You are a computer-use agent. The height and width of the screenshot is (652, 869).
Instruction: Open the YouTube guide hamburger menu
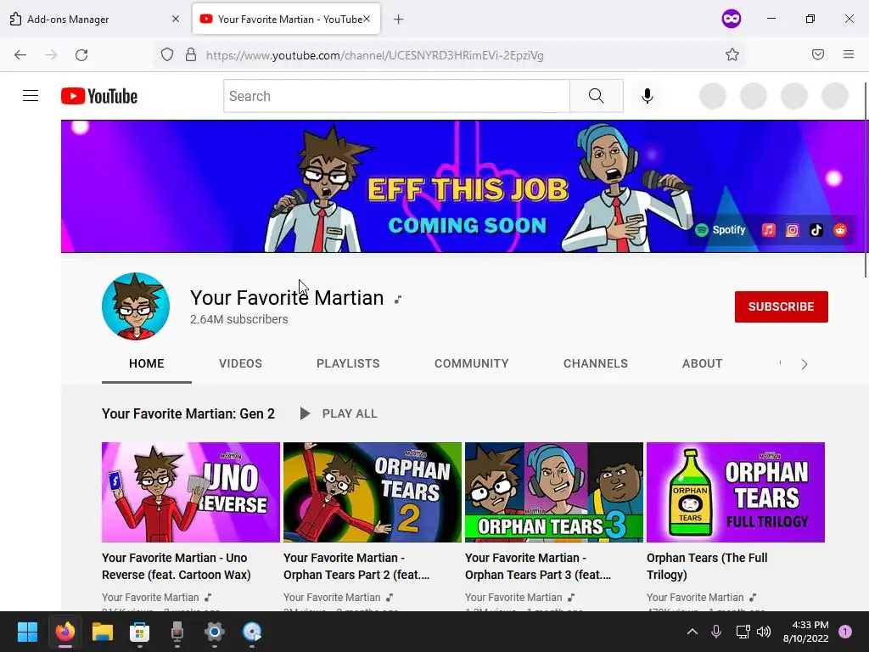point(31,96)
